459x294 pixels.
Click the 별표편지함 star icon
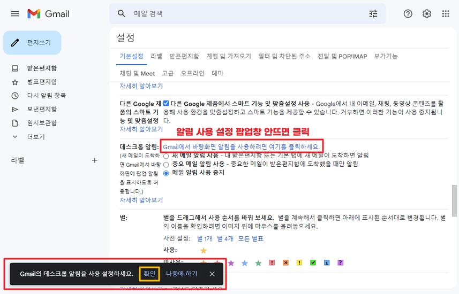click(15, 82)
